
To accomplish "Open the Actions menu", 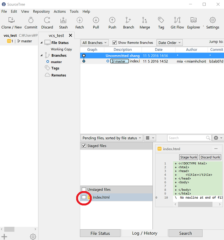I will pyautogui.click(x=60, y=12).
